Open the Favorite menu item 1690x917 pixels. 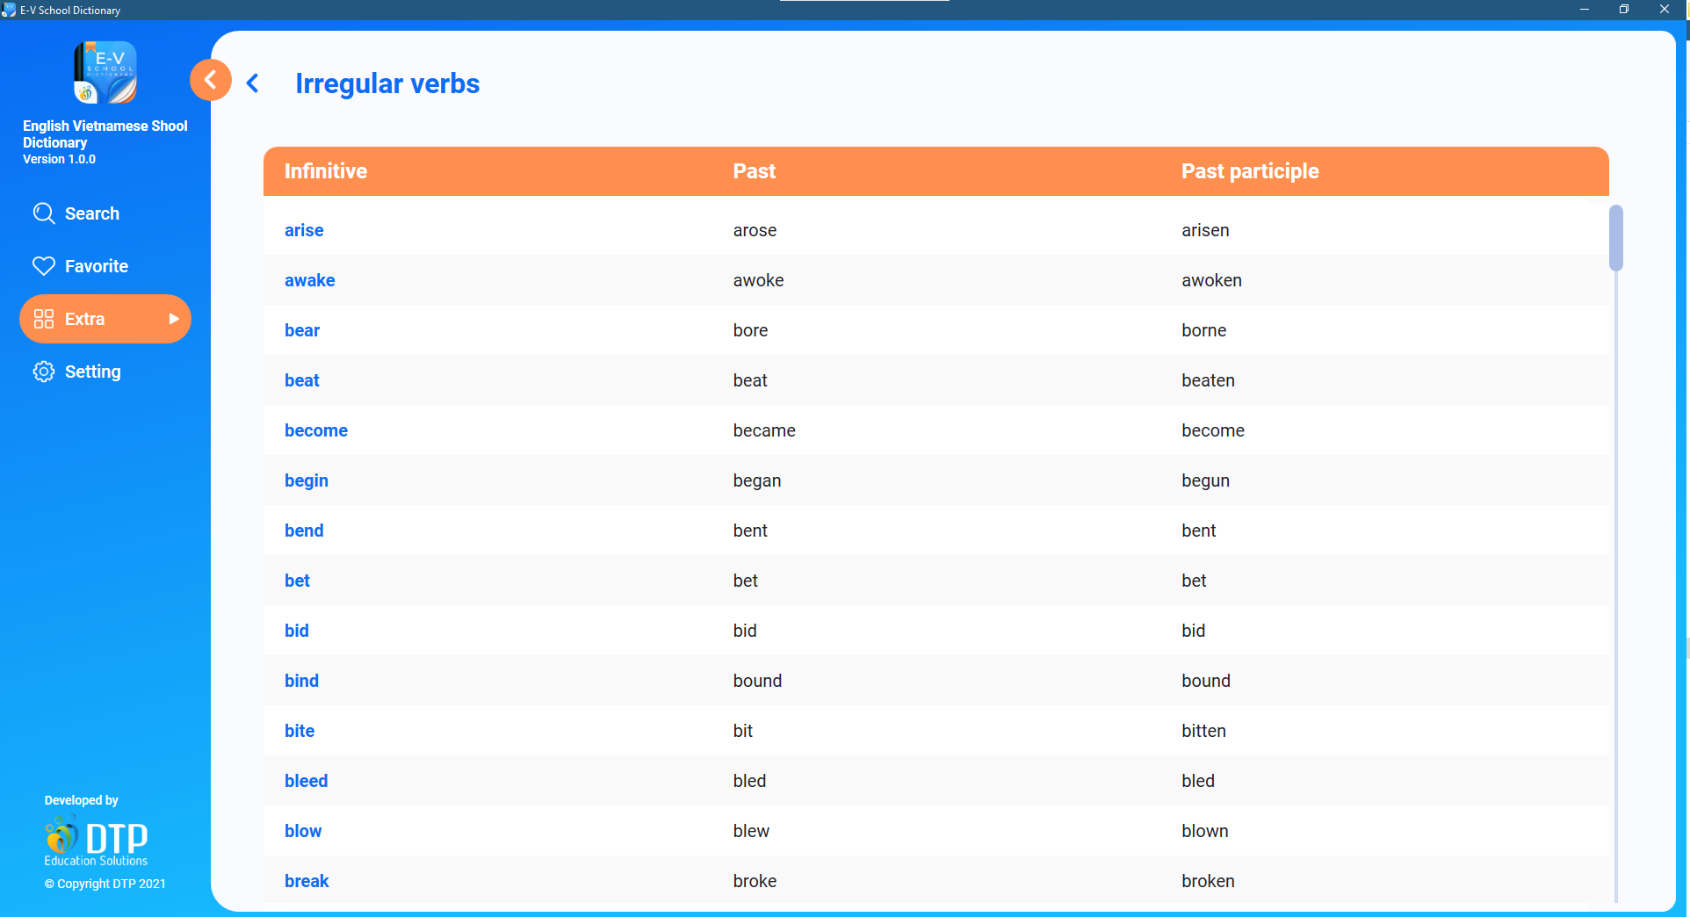coord(97,266)
